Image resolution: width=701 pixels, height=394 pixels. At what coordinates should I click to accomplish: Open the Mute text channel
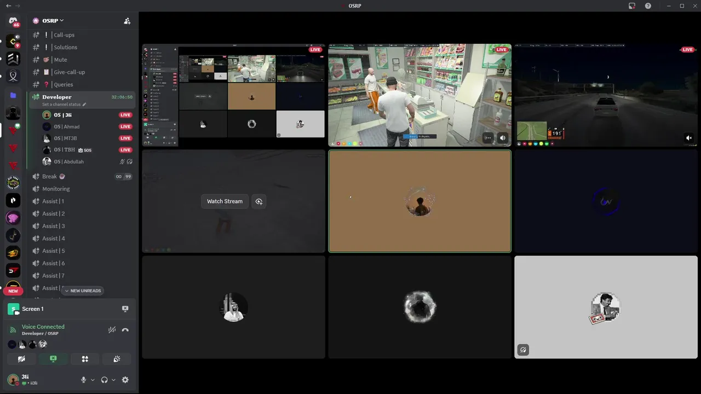click(82, 60)
